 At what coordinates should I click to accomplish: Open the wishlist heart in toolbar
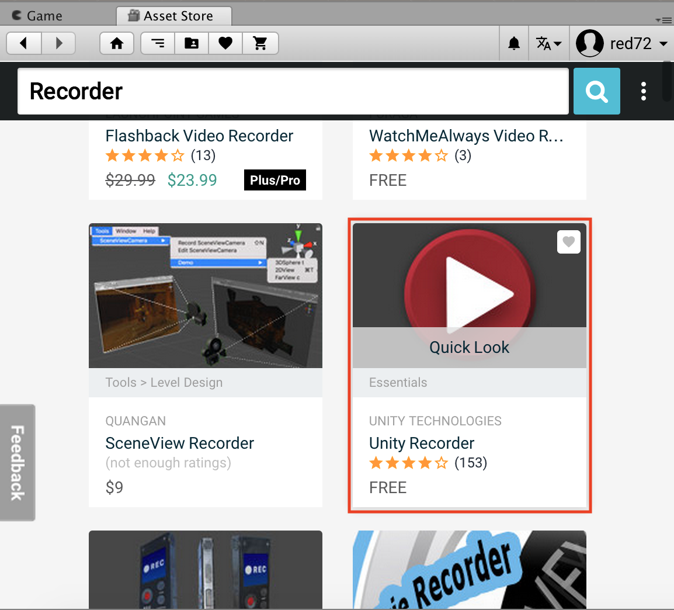click(x=225, y=43)
